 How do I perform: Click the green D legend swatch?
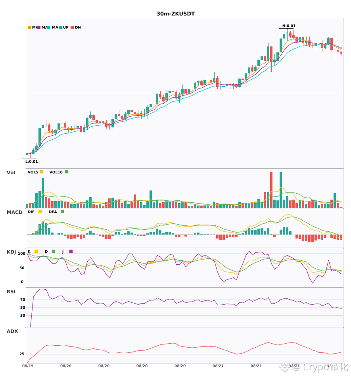[x=54, y=251]
